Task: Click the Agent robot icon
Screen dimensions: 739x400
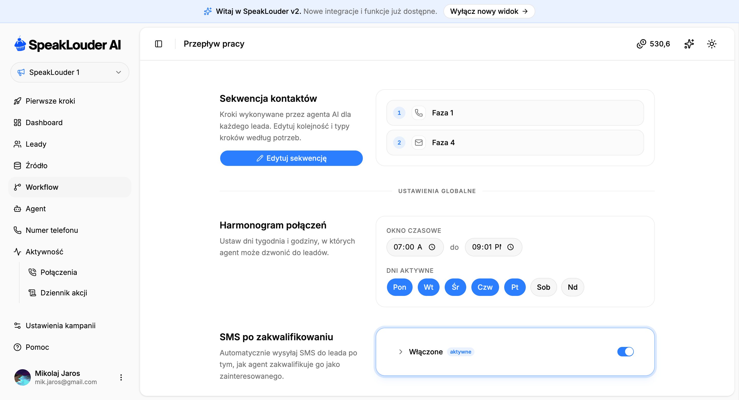Action: click(17, 209)
